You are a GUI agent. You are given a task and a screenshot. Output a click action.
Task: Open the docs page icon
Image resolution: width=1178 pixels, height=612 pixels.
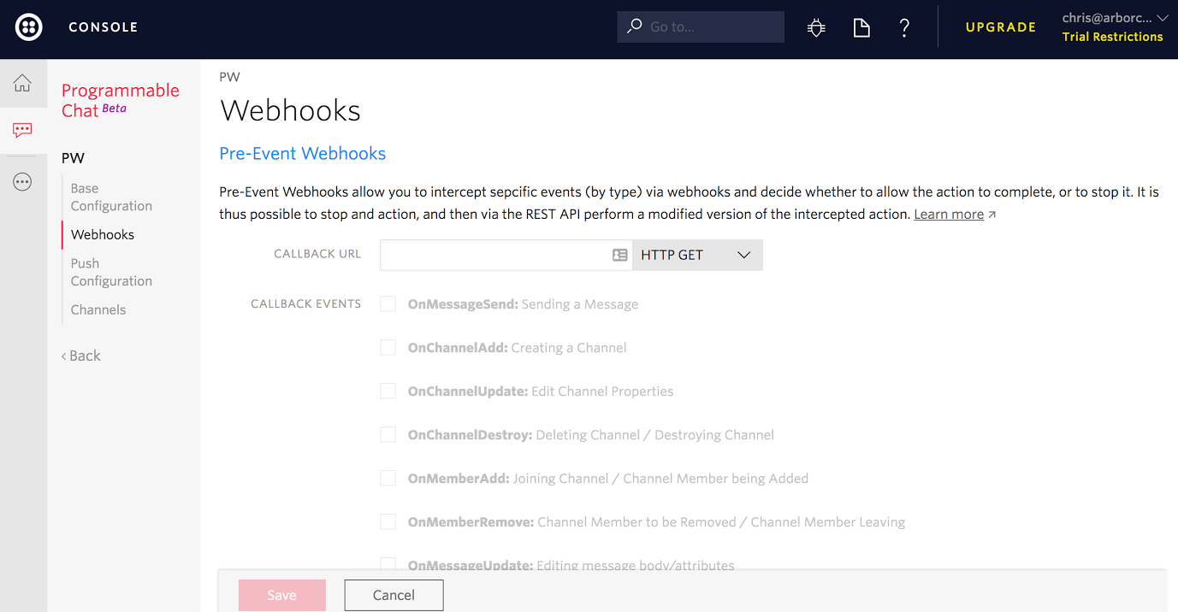tap(861, 28)
